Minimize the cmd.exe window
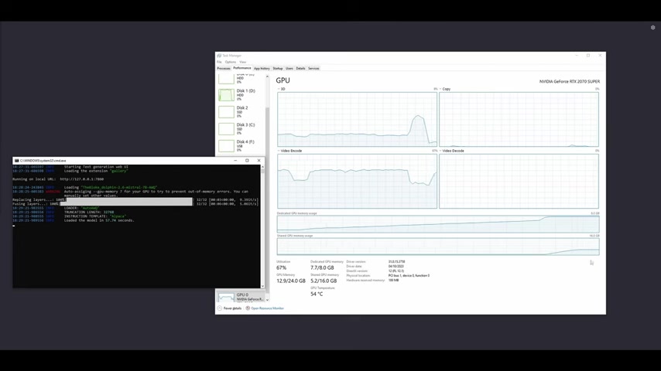Viewport: 661px width, 371px height. point(235,161)
